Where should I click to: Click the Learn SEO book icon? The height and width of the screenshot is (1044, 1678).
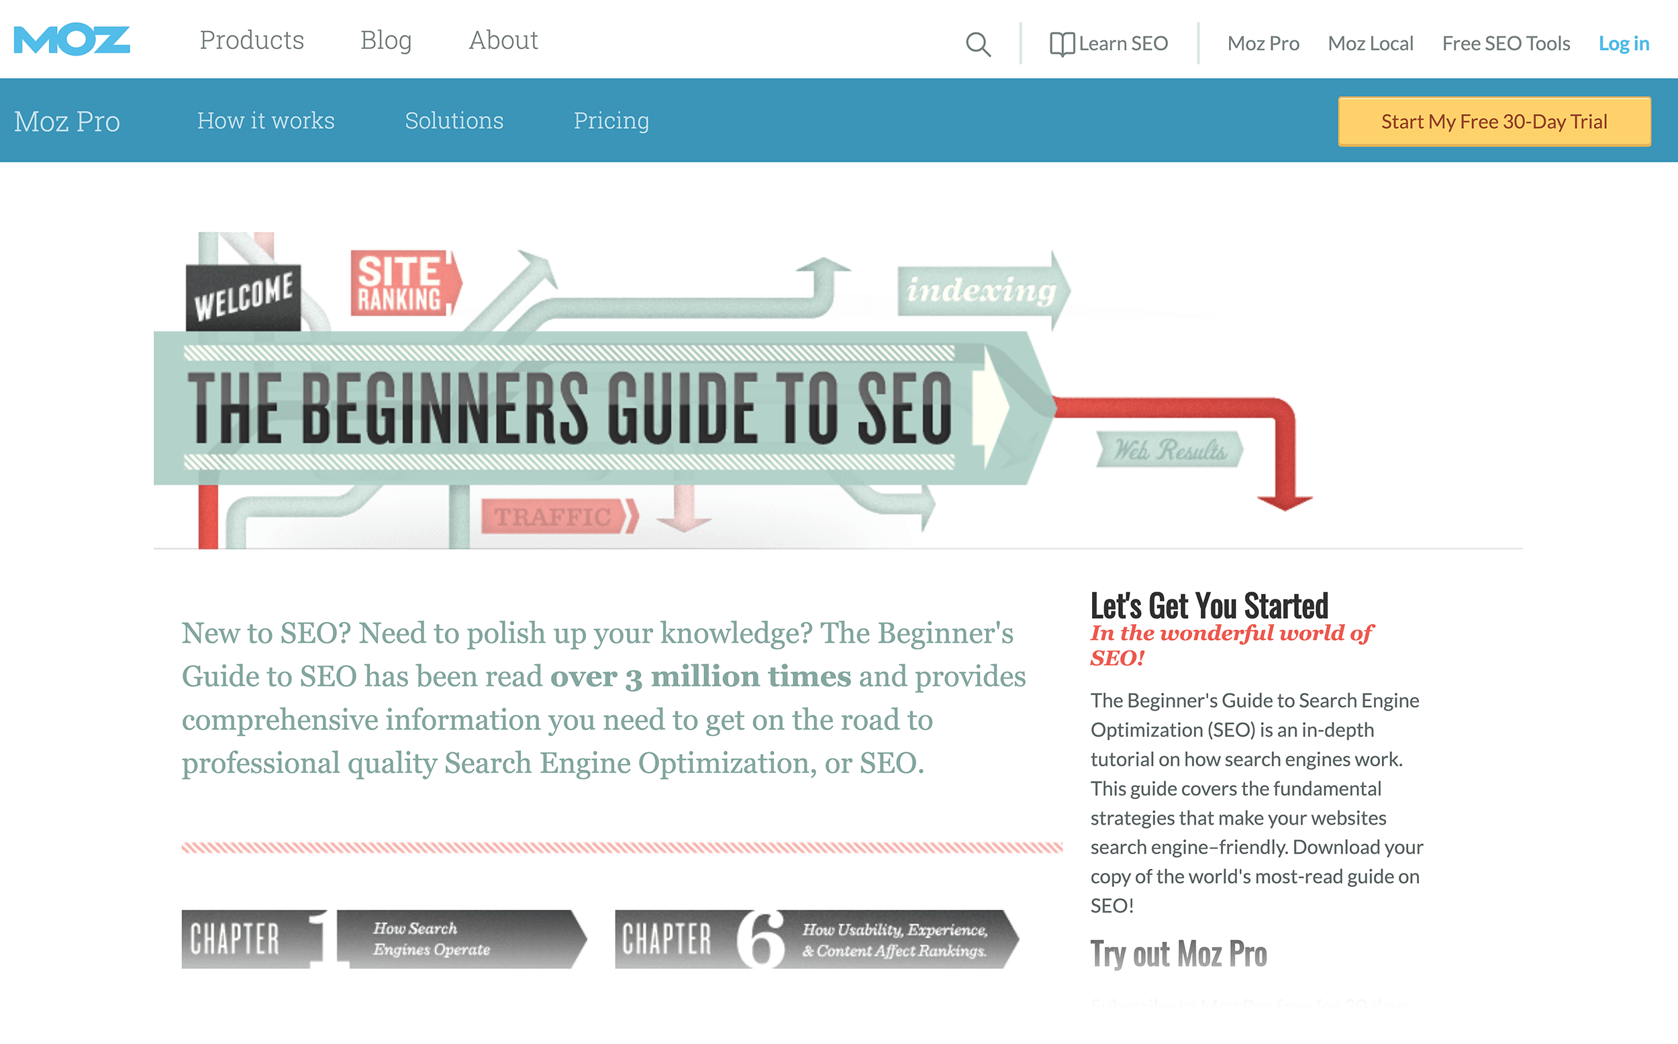(1060, 44)
